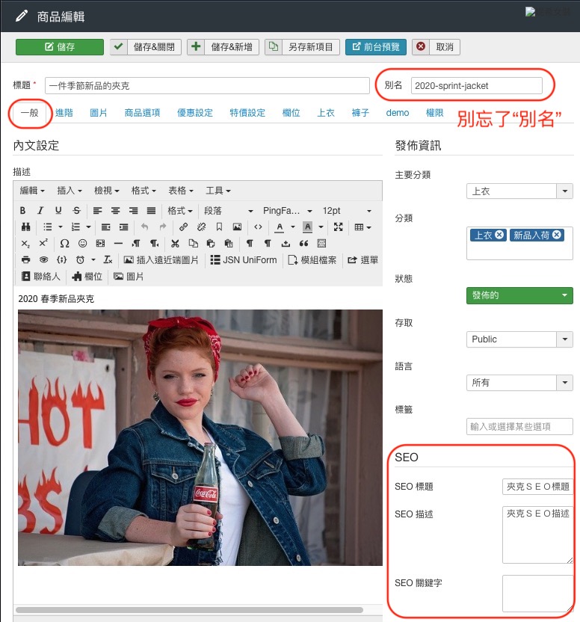
Task: Redo the last edit
Action: 163,227
